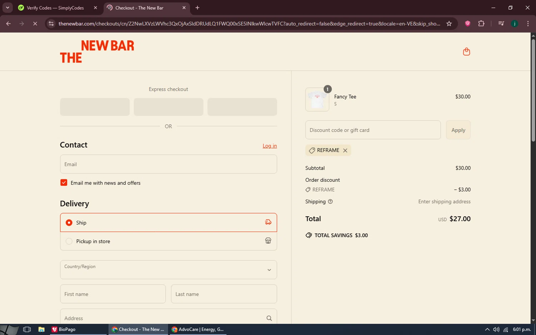The width and height of the screenshot is (536, 335).
Task: Open the shield extension icon
Action: coord(467,24)
